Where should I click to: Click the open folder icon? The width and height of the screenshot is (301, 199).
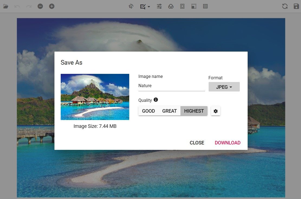[6, 6]
